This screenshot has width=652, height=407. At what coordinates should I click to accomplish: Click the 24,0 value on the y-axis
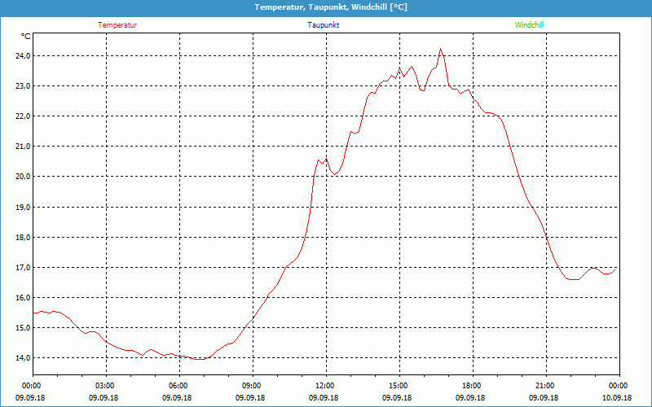pyautogui.click(x=21, y=56)
